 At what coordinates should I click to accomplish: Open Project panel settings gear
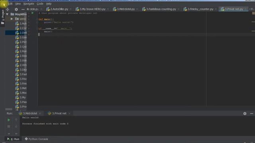16,10
